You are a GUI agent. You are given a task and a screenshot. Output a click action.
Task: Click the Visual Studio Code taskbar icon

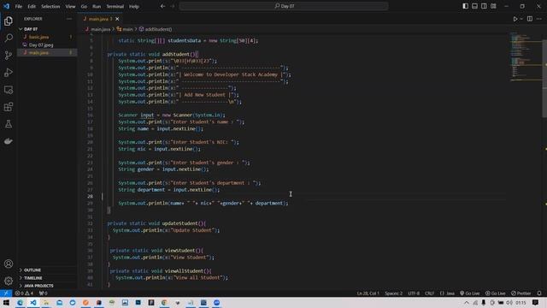click(x=32, y=302)
